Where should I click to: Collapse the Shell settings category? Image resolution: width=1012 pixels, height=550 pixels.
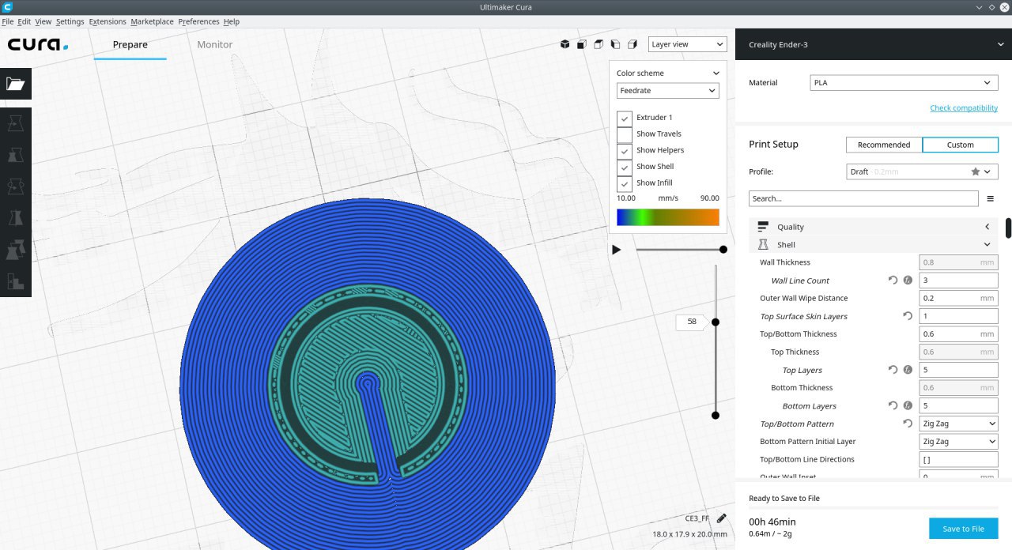[873, 245]
